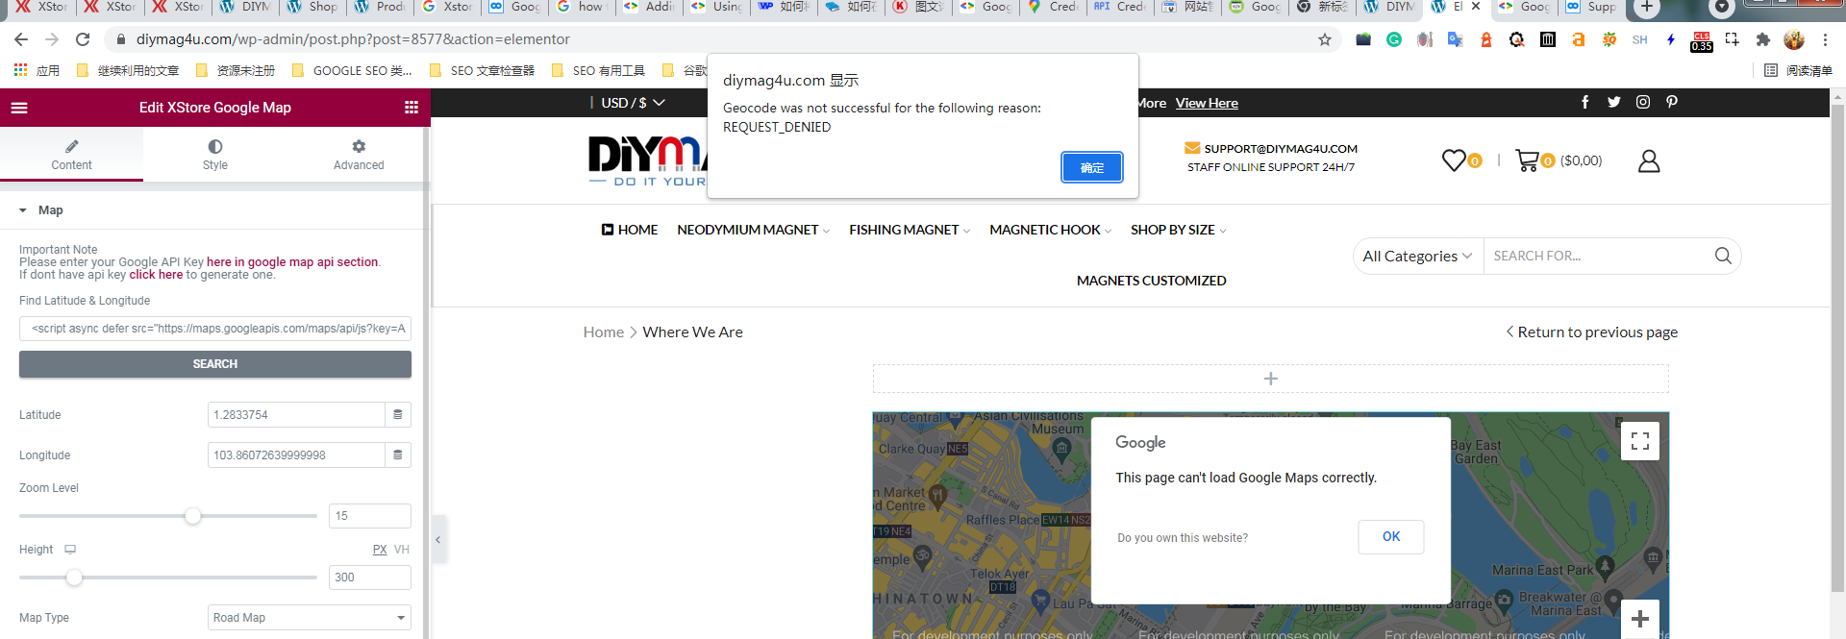The height and width of the screenshot is (639, 1846).
Task: Switch to the Style tab
Action: [x=215, y=155]
